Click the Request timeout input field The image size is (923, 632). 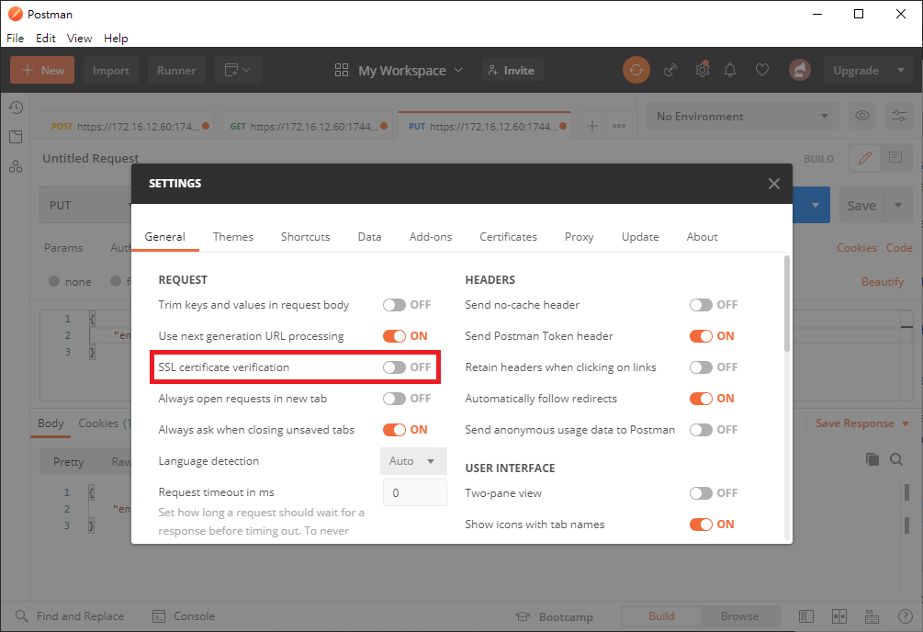413,492
